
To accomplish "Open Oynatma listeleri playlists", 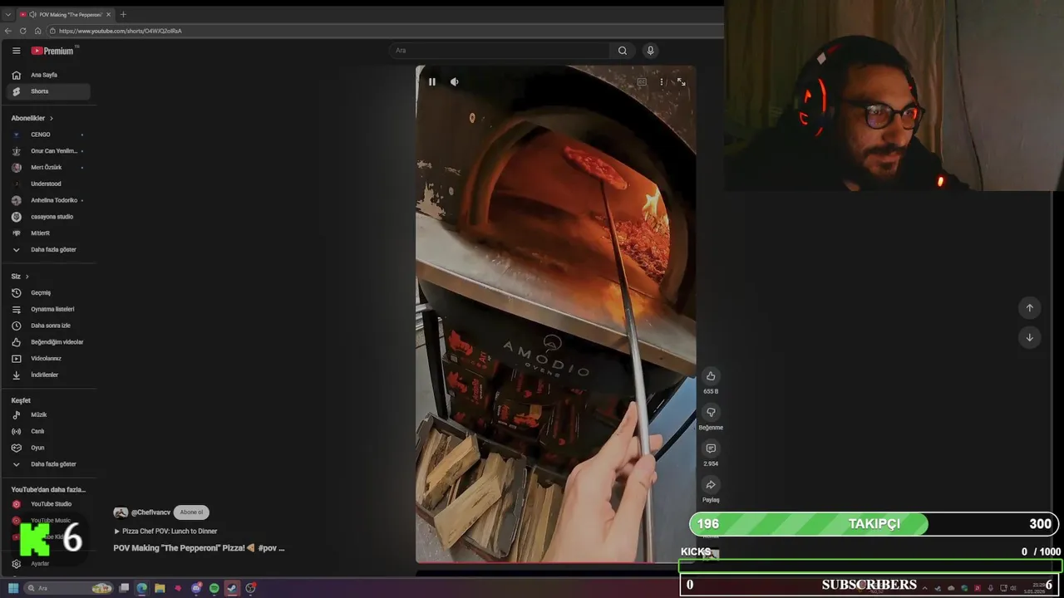I will [48, 309].
